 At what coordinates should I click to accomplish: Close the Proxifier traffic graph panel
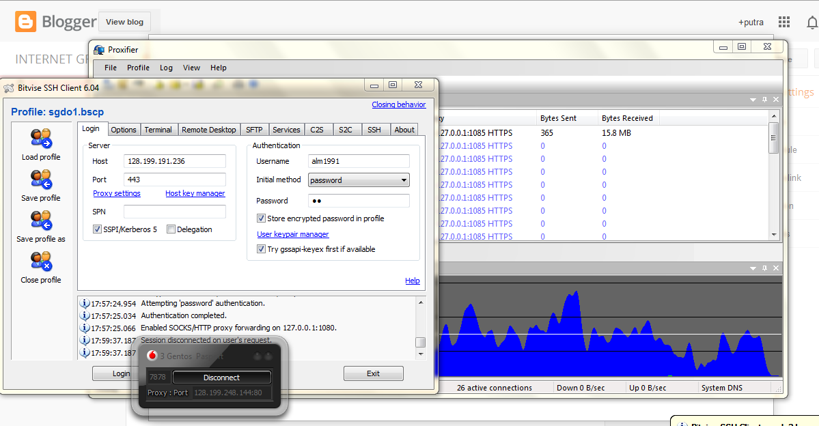[776, 268]
